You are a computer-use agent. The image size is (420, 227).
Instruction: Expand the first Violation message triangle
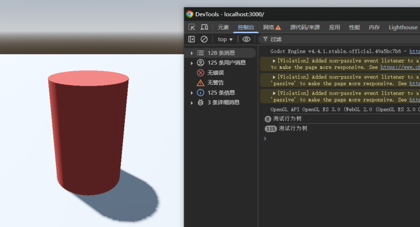pyautogui.click(x=274, y=61)
